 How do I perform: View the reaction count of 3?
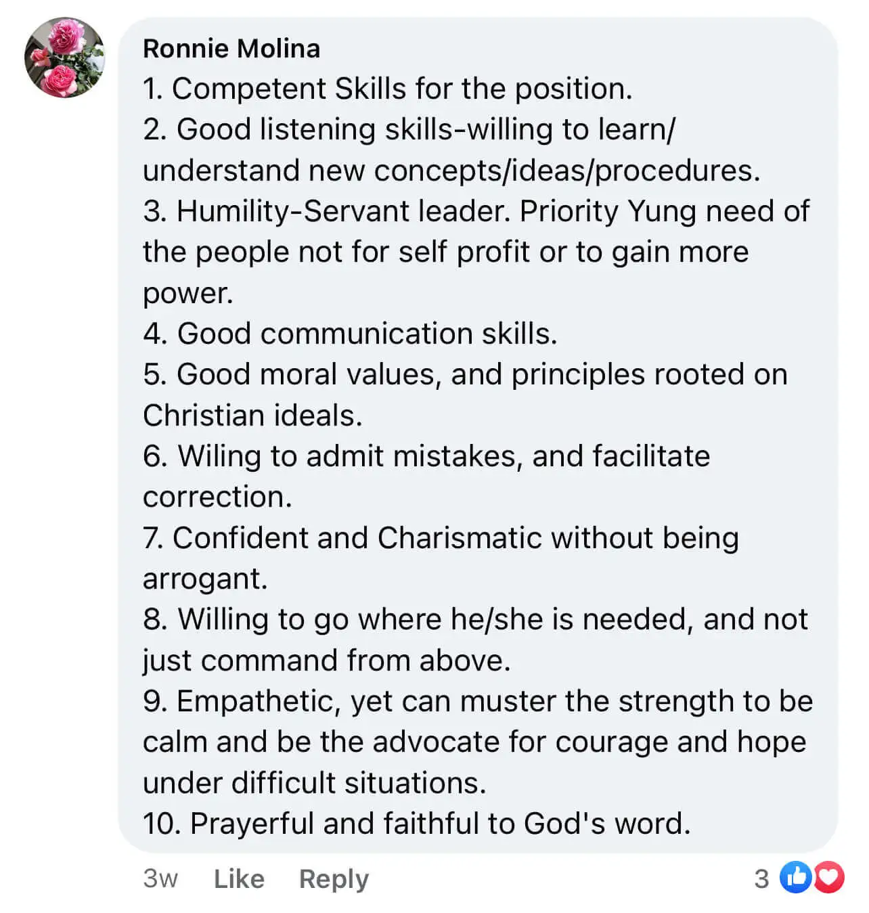click(761, 878)
